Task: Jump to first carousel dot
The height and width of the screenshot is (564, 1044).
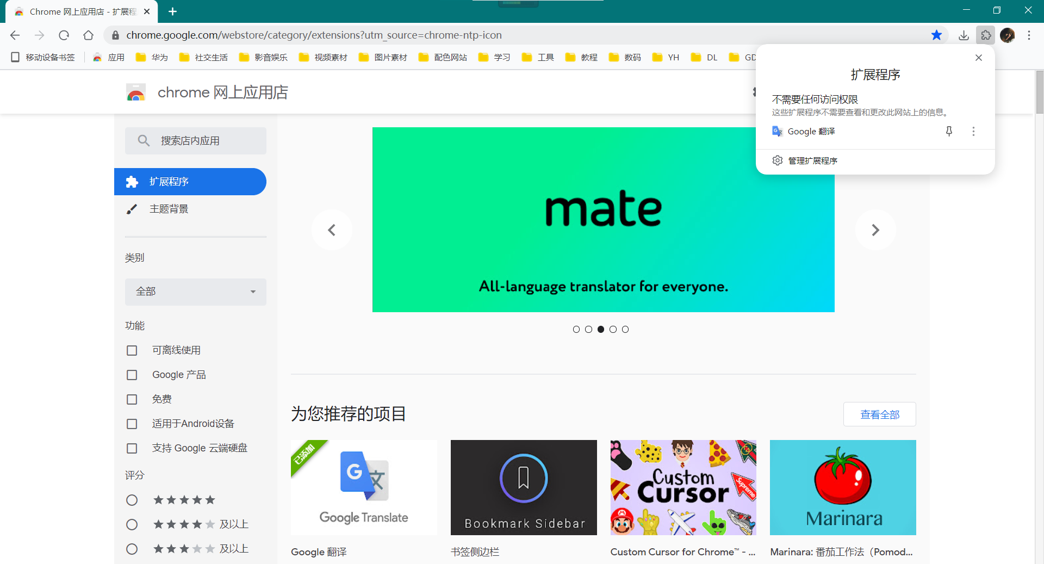Action: [576, 329]
